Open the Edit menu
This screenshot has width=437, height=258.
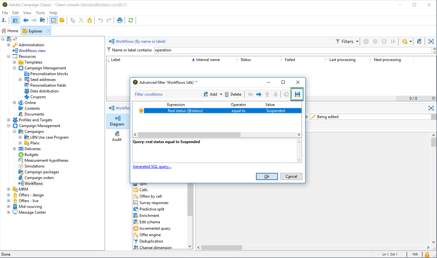pos(15,13)
